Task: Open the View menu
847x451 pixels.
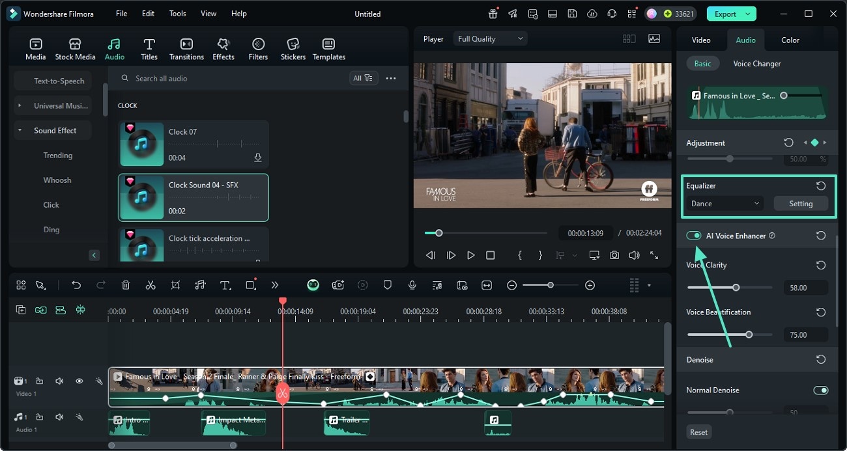Action: 208,14
